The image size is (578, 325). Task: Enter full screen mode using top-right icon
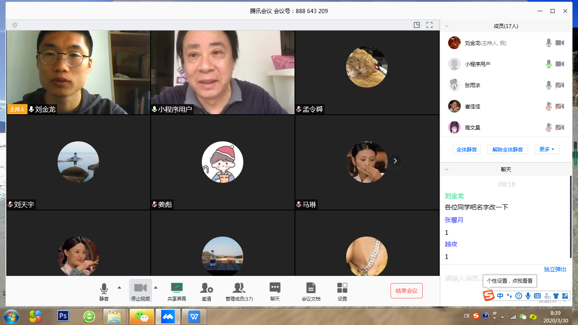(x=429, y=25)
